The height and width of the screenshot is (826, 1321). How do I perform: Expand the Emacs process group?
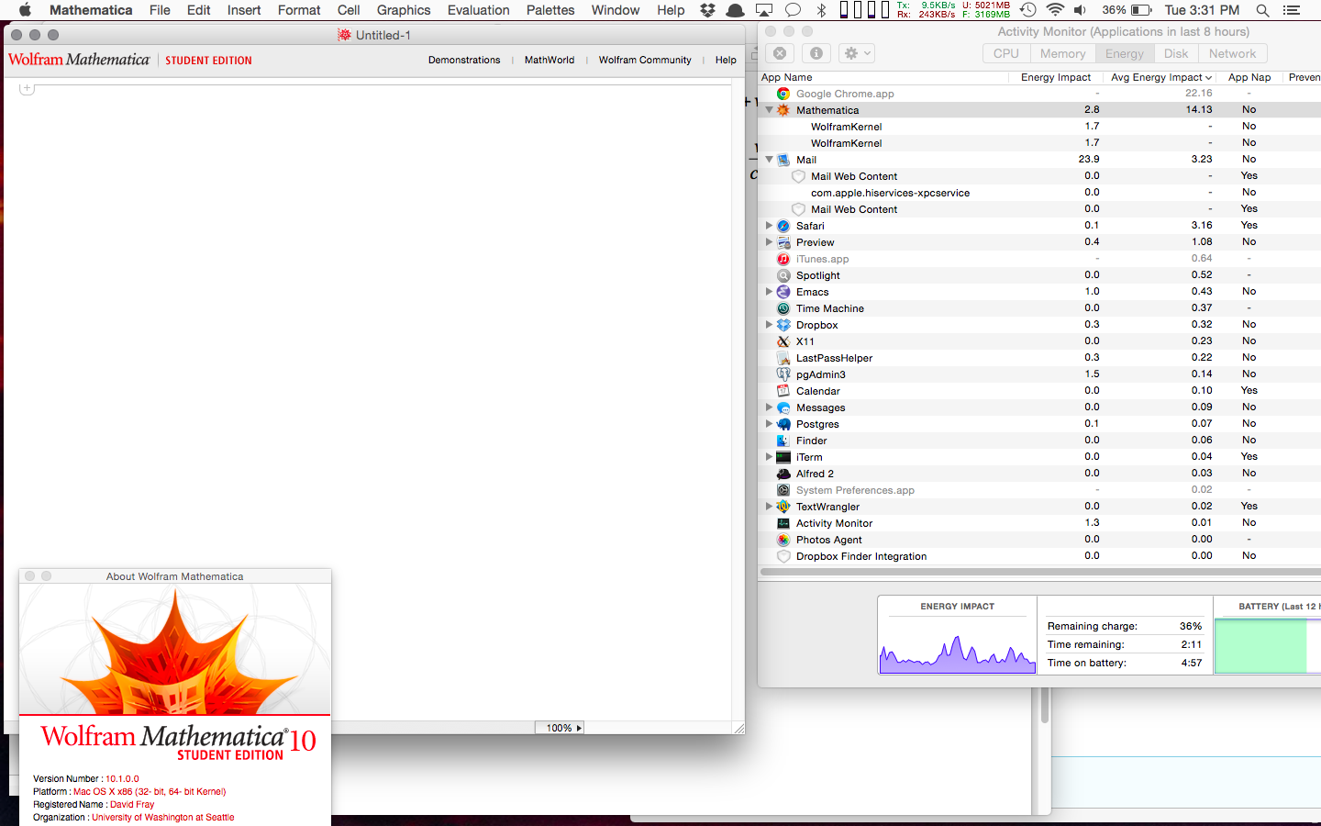point(769,292)
